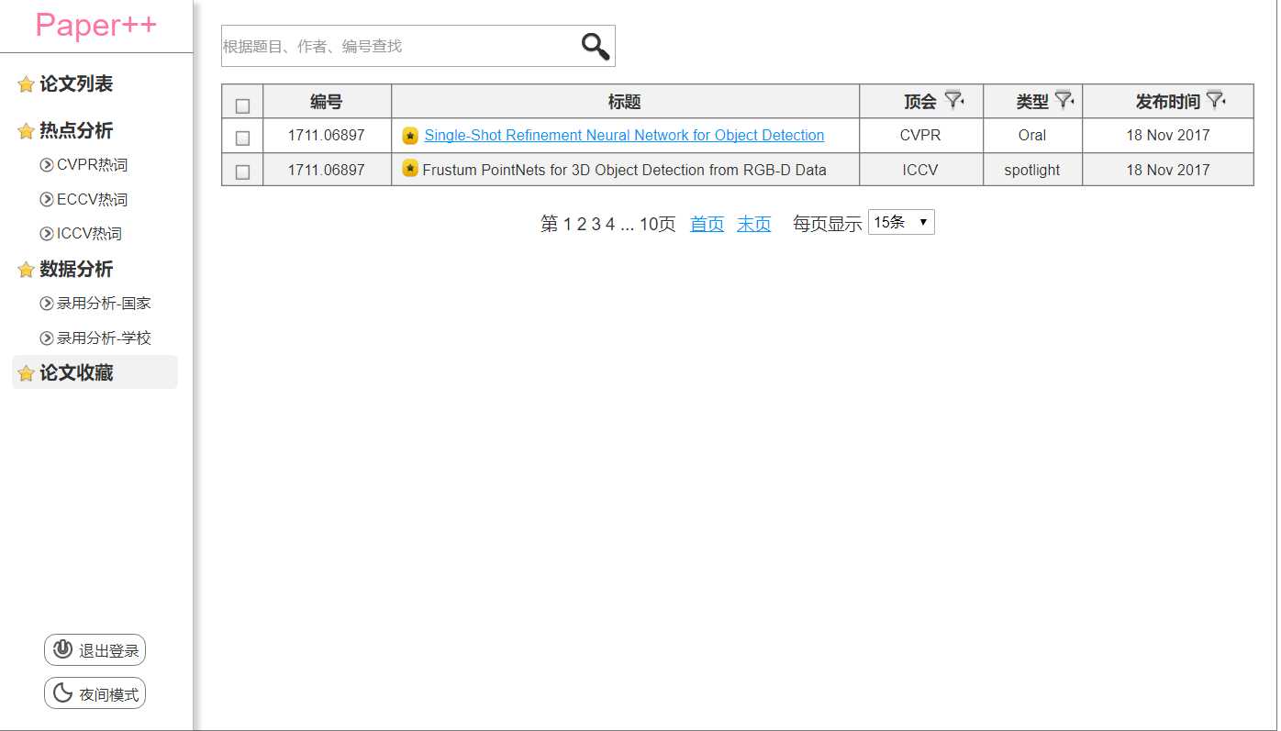The width and height of the screenshot is (1281, 731).
Task: Open 录用分析-学校 page
Action: [104, 338]
